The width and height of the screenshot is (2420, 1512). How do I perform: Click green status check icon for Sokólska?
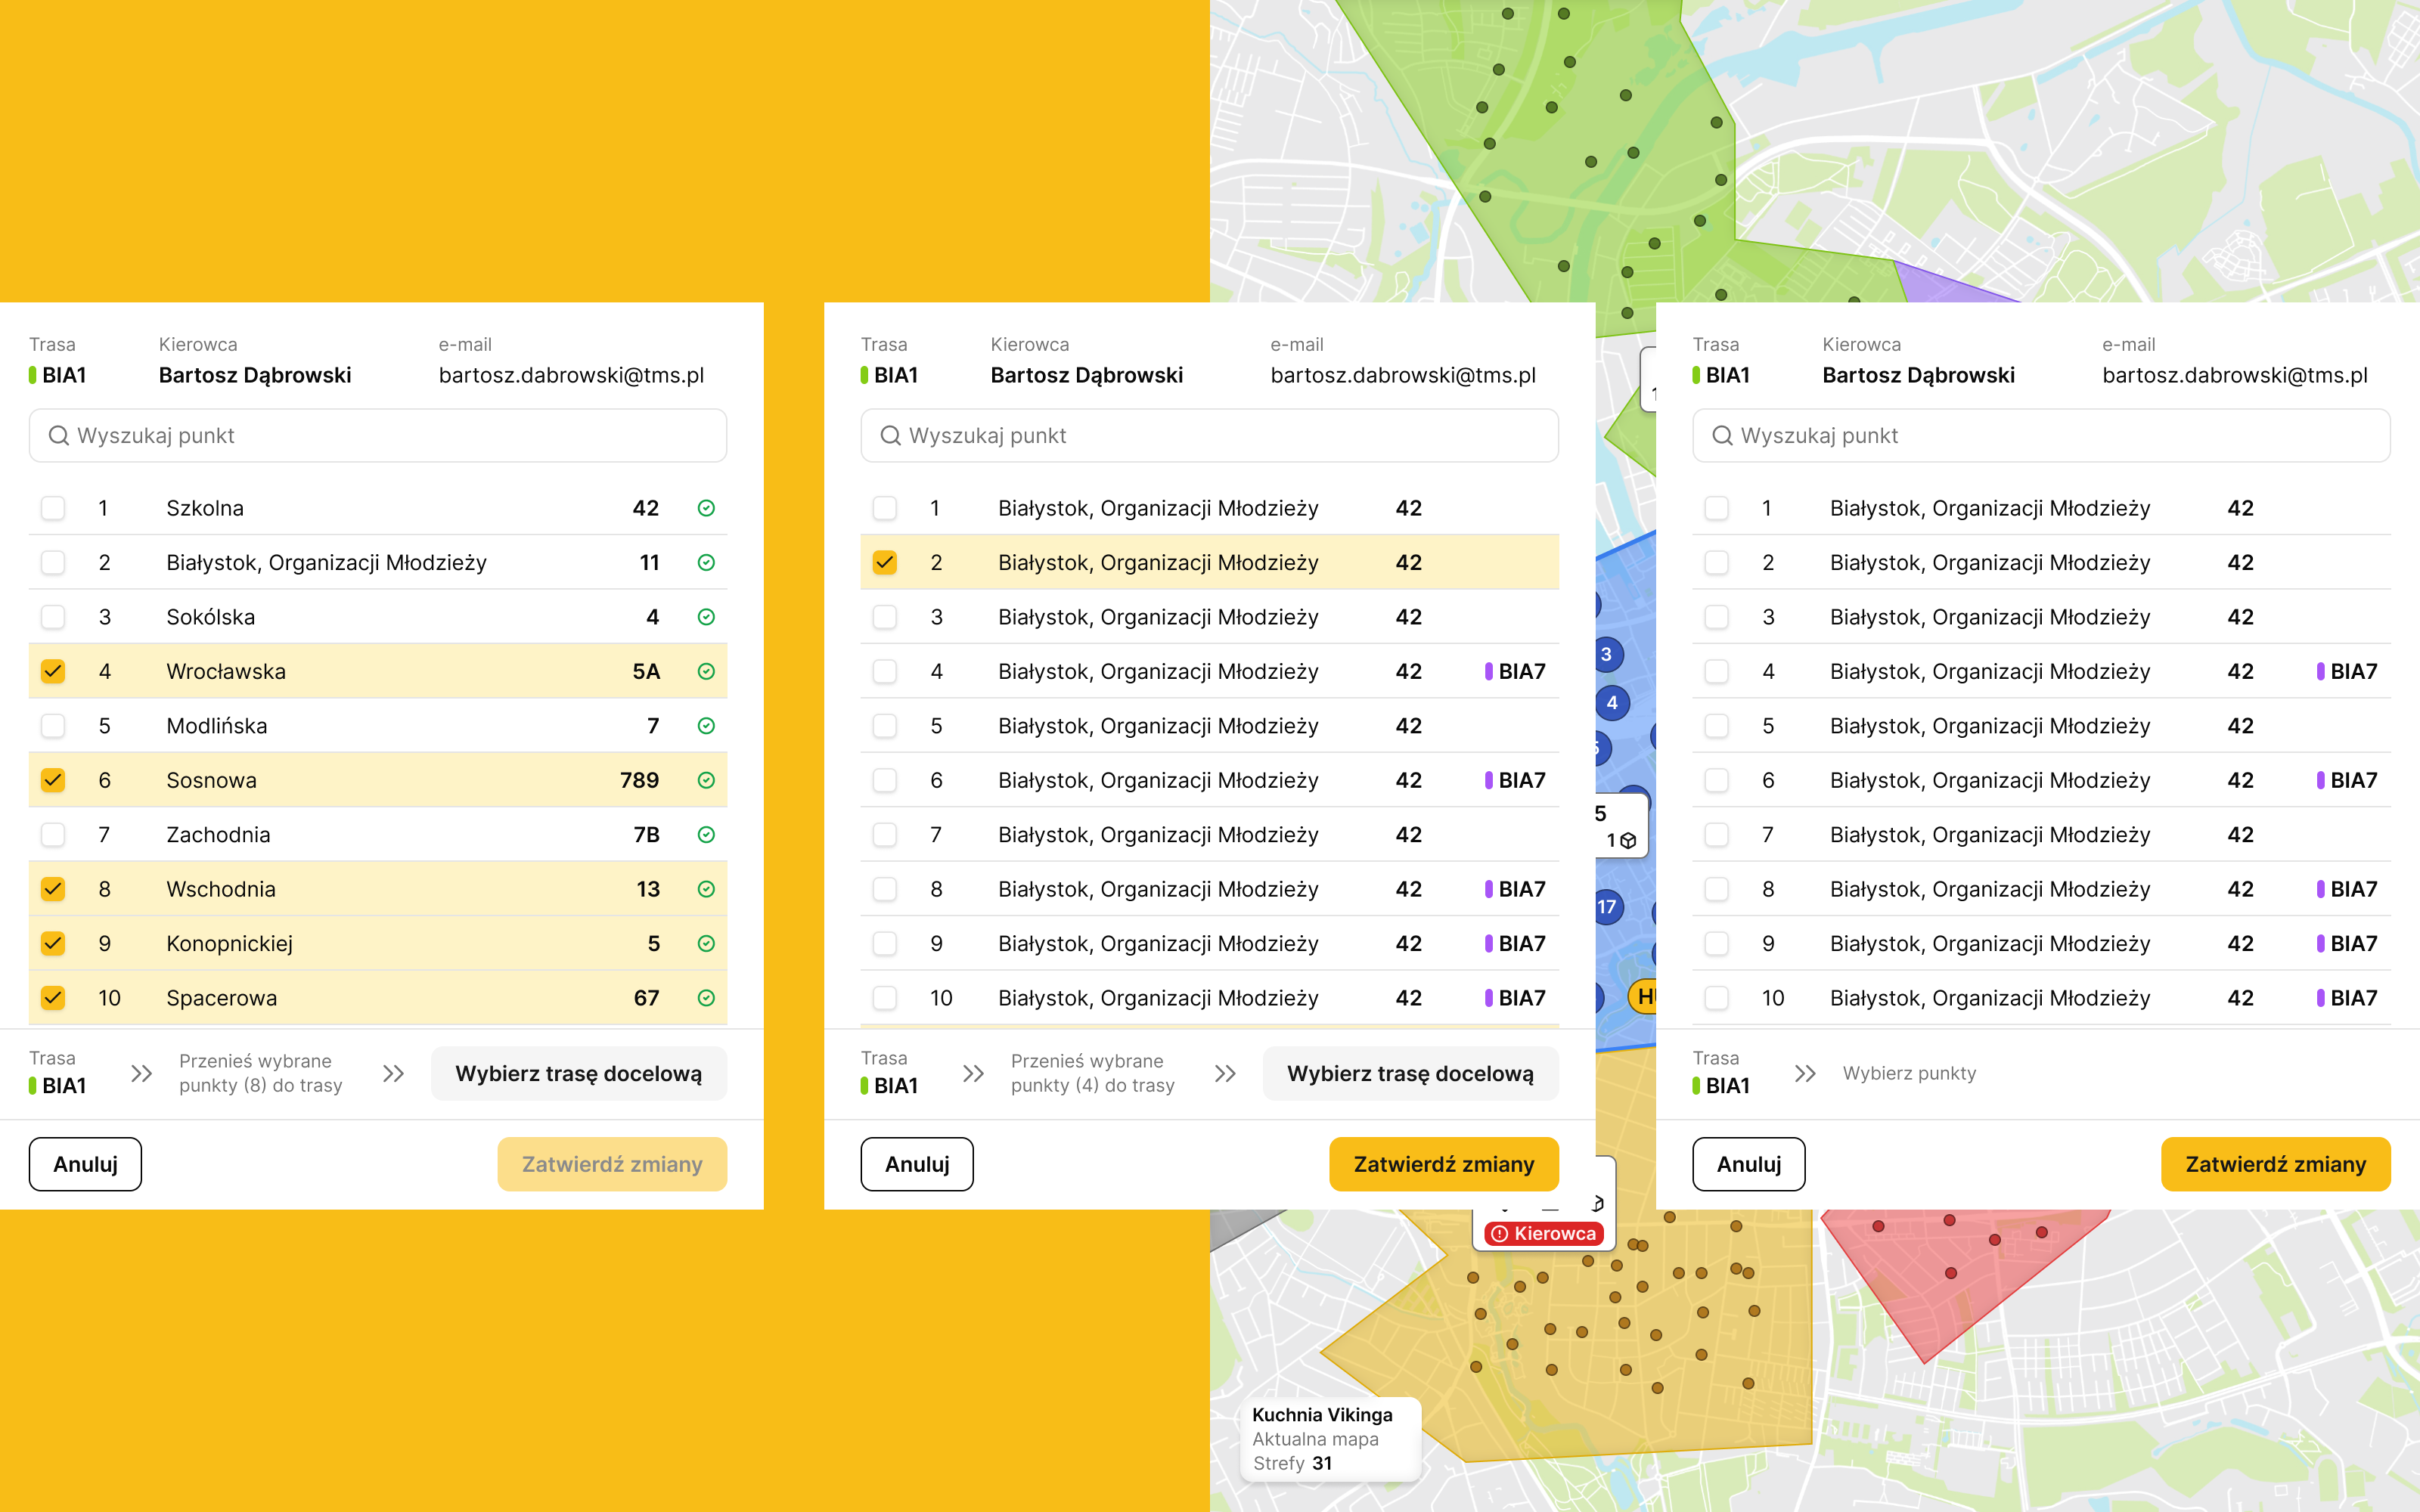coord(706,617)
